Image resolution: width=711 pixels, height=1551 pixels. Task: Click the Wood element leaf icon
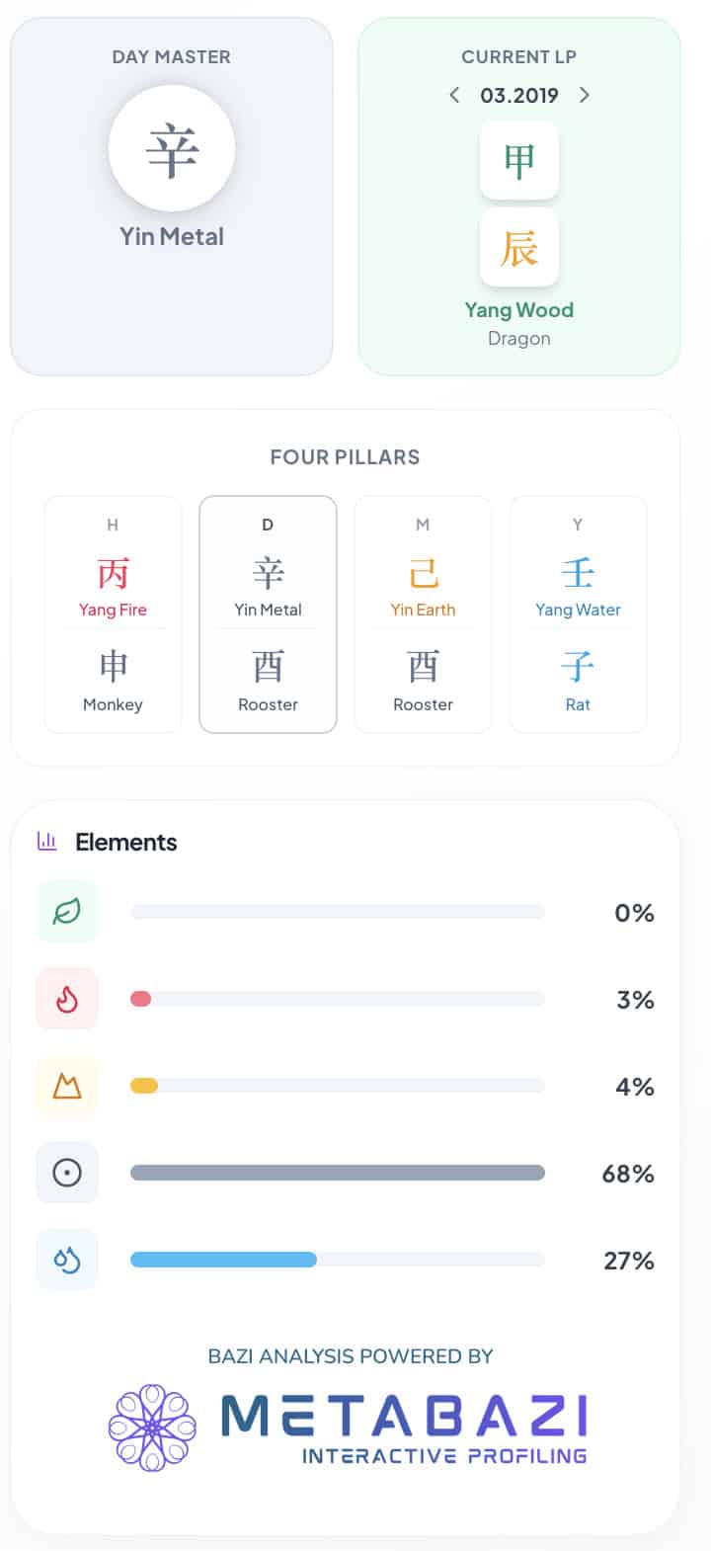67,912
